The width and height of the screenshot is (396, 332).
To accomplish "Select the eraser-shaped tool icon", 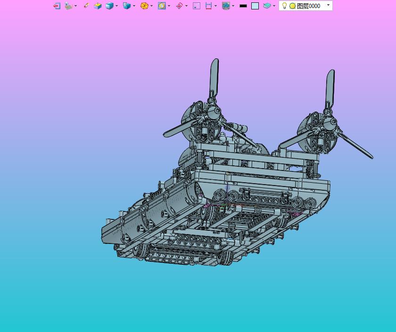I will pyautogui.click(x=86, y=6).
